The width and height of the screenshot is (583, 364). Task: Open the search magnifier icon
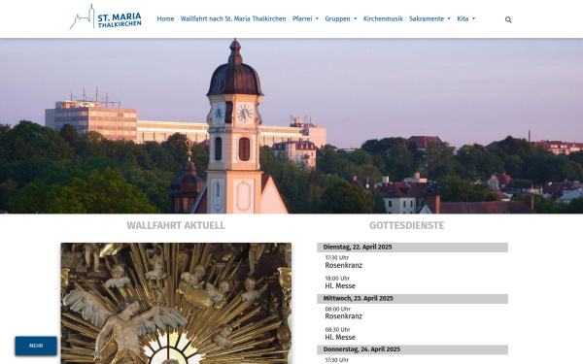coord(508,19)
